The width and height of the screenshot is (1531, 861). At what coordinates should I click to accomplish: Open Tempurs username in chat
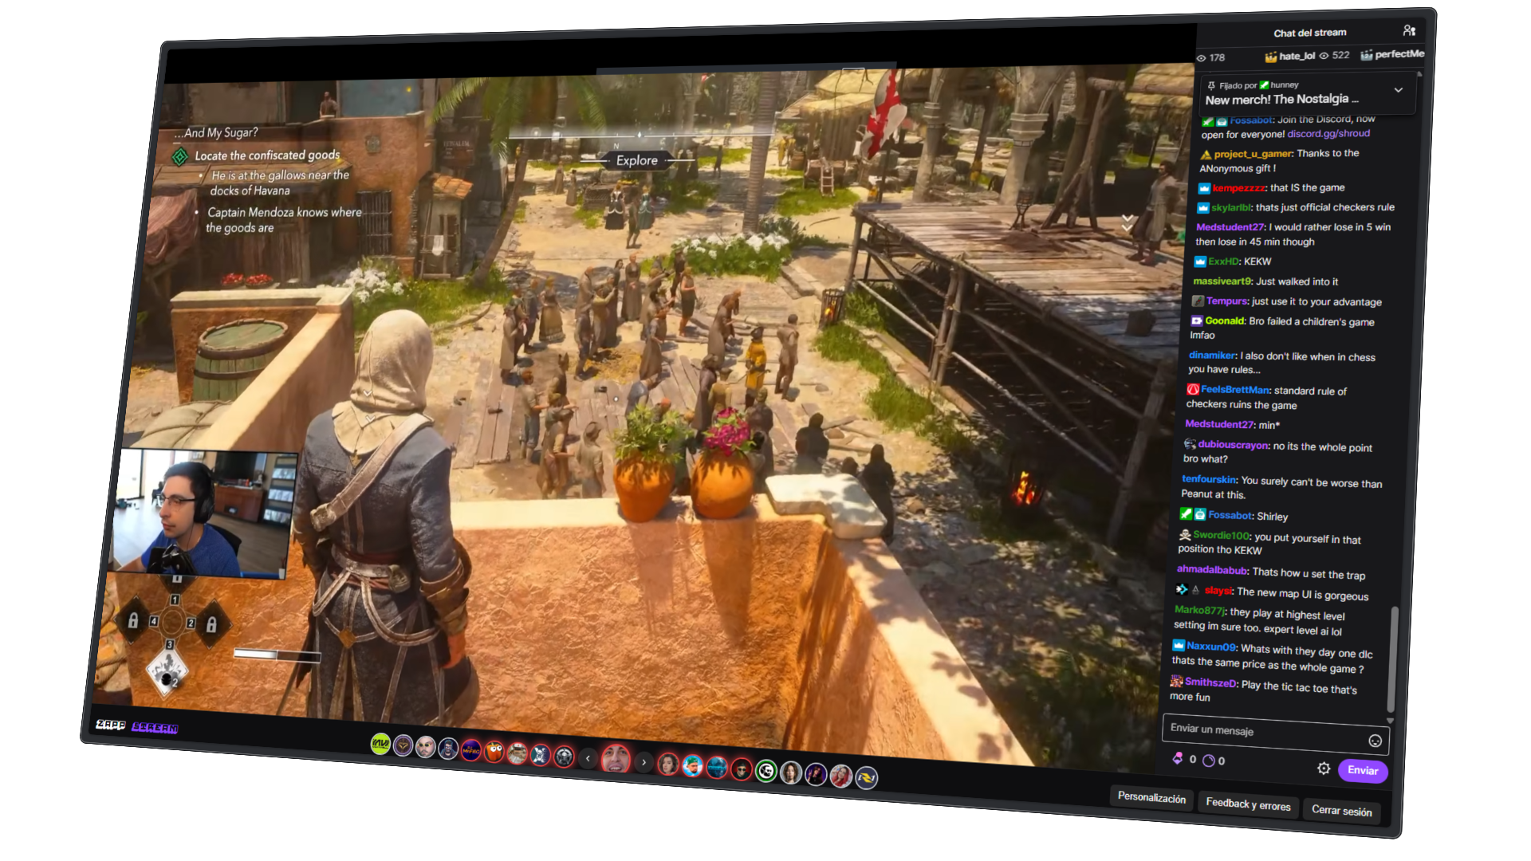1226,301
